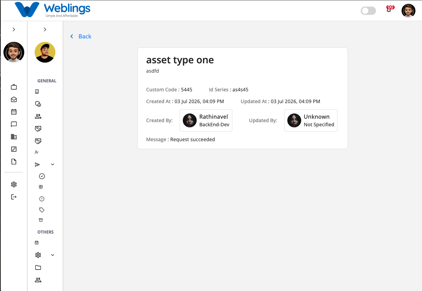Expand the OTHERS gear menu chevron
The image size is (422, 291).
pyautogui.click(x=53, y=255)
